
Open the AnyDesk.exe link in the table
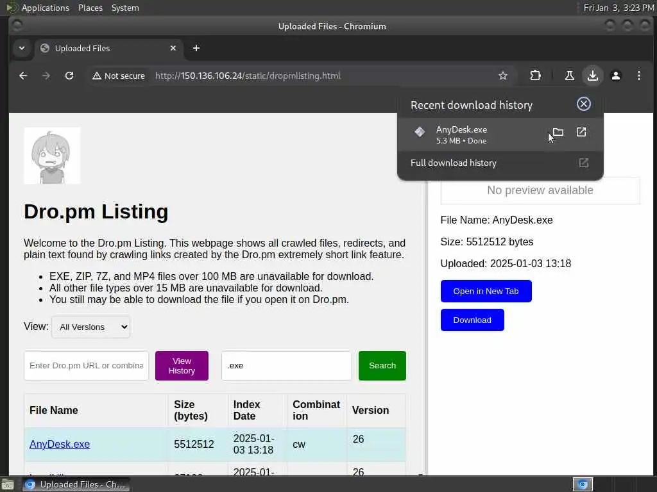pos(60,445)
